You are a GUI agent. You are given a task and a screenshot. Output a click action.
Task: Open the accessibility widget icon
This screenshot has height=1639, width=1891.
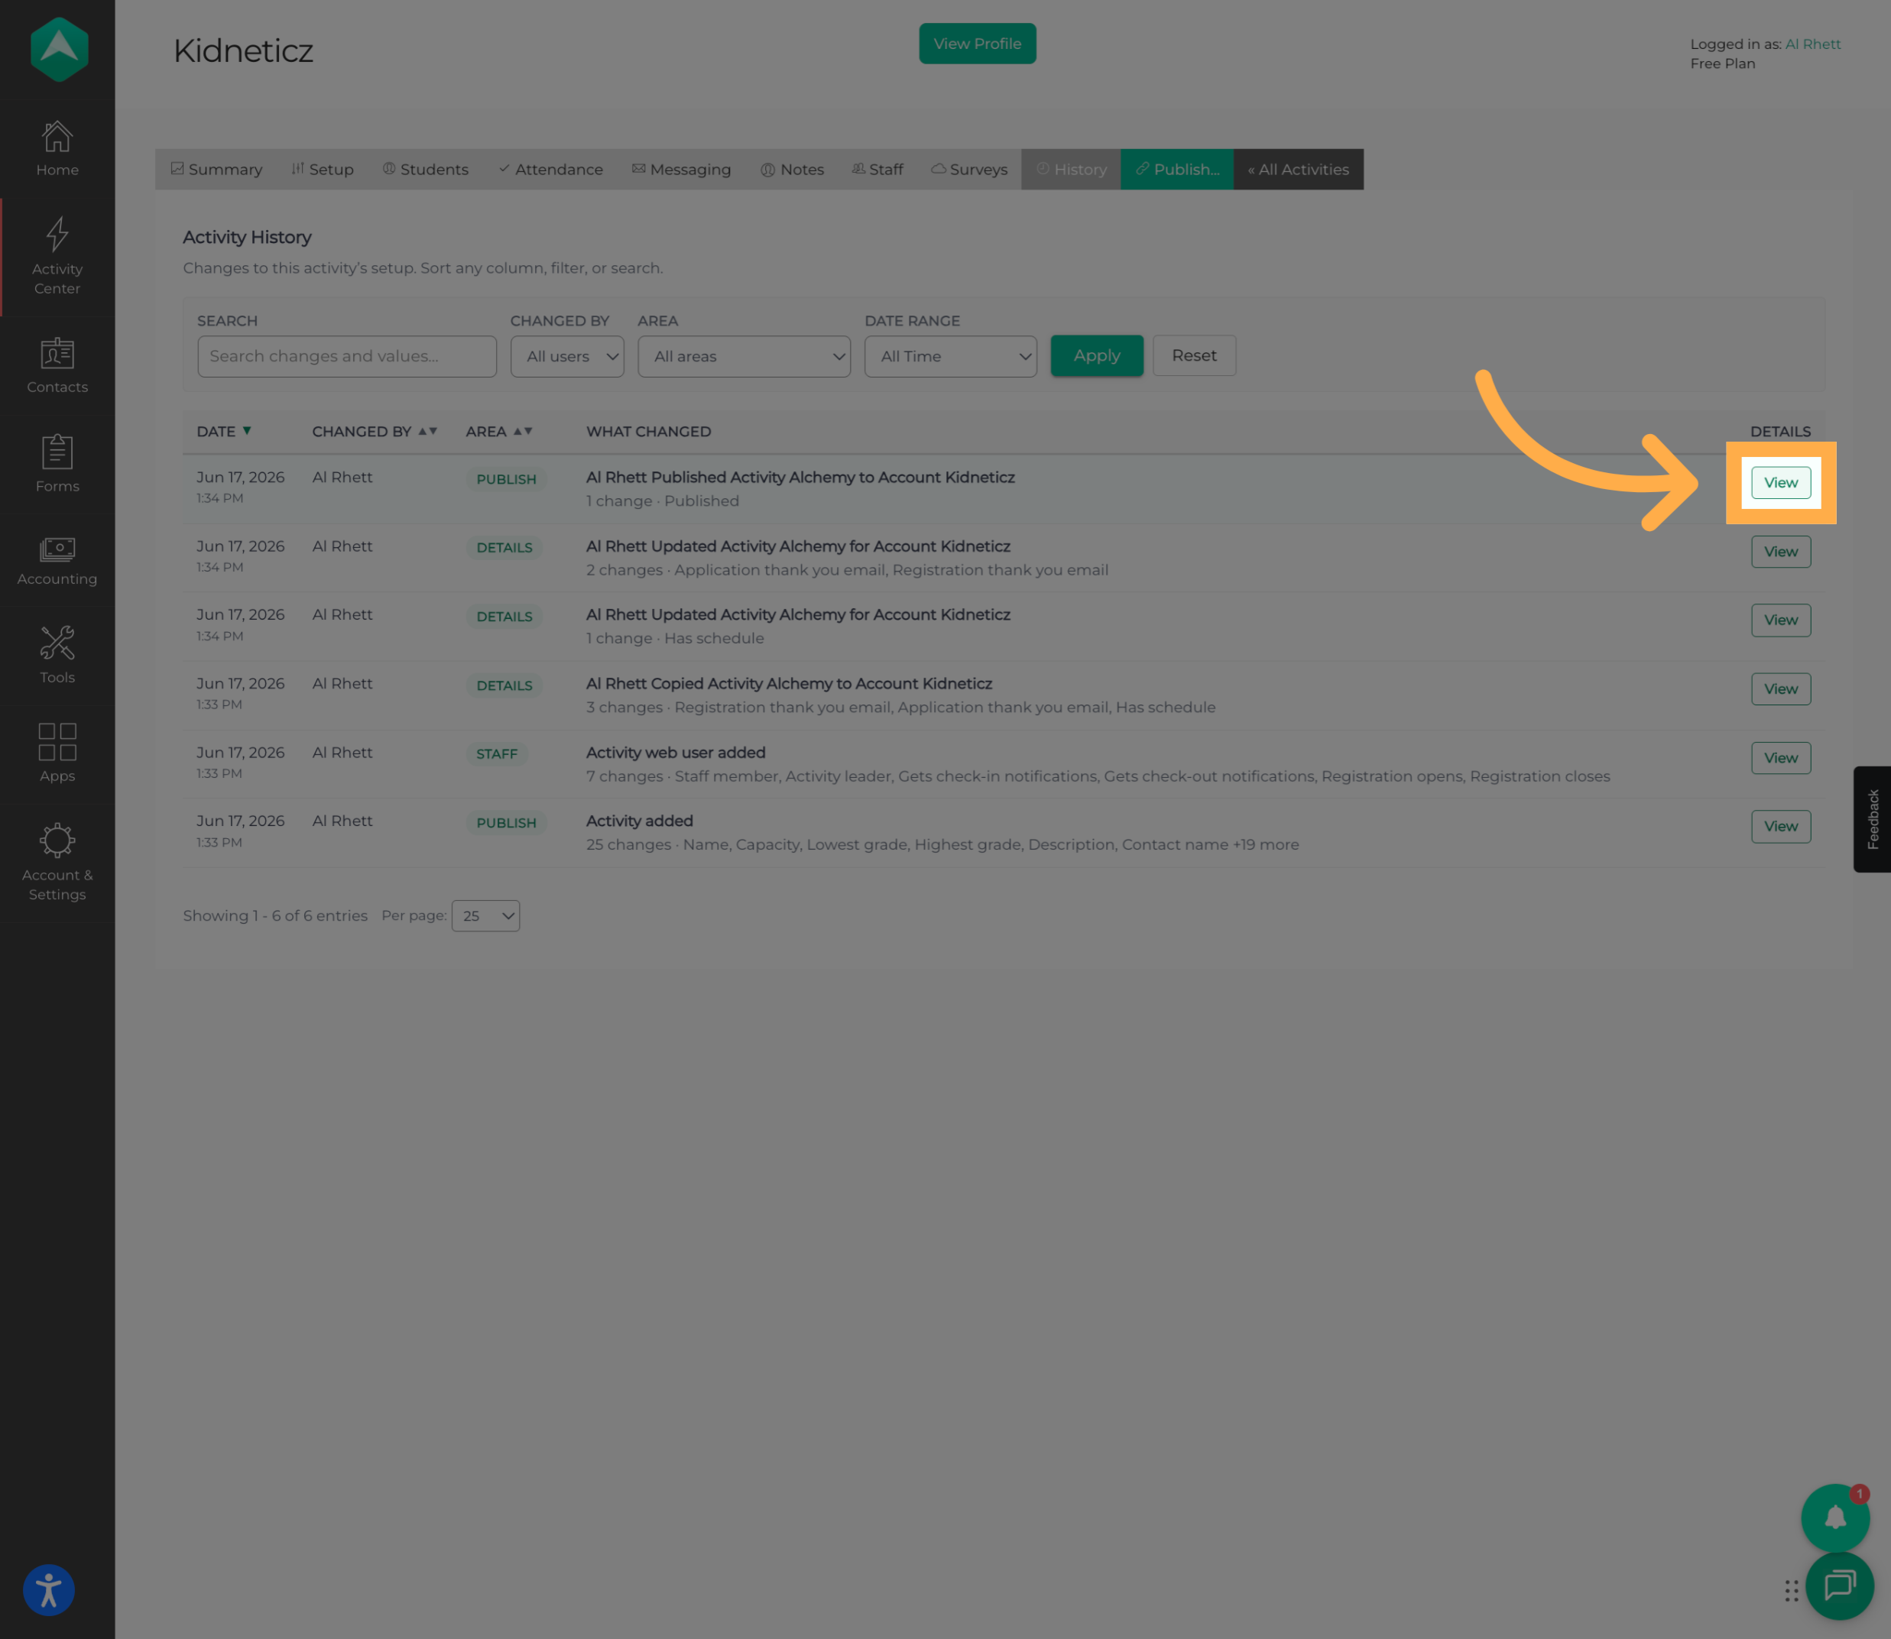[48, 1589]
